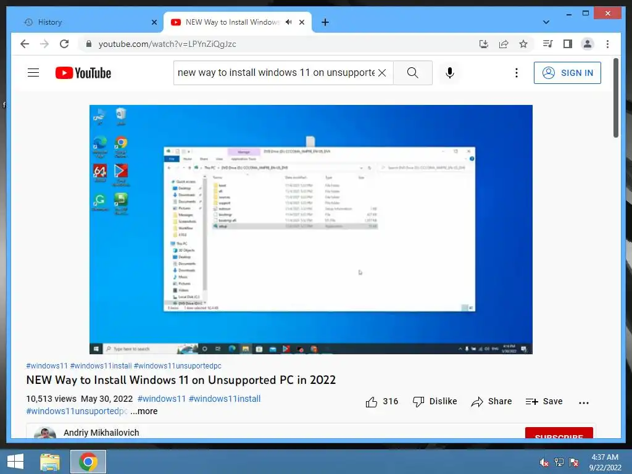This screenshot has width=632, height=474.
Task: Open a new browser tab
Action: (325, 22)
